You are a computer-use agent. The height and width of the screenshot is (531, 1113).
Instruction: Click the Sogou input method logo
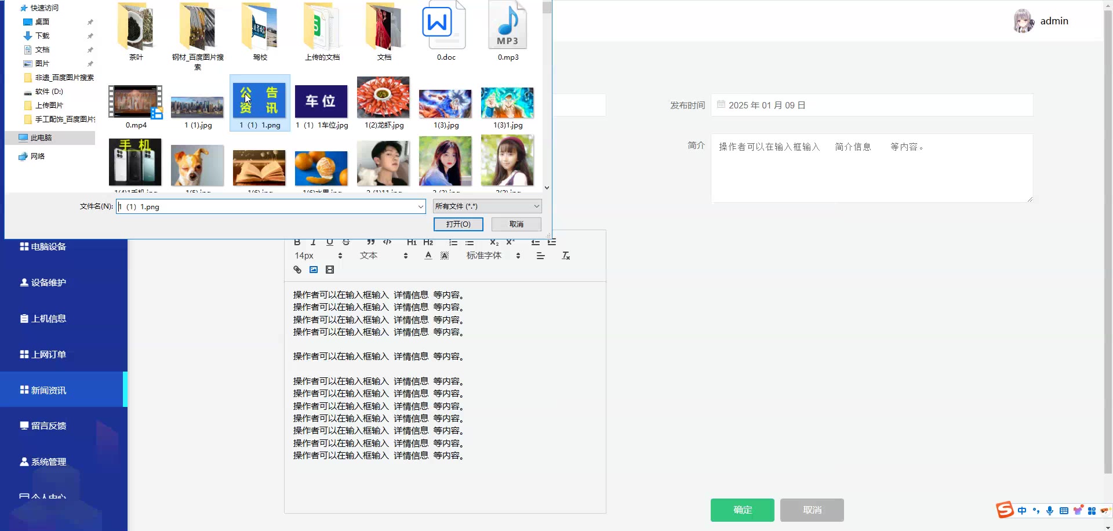point(1005,510)
